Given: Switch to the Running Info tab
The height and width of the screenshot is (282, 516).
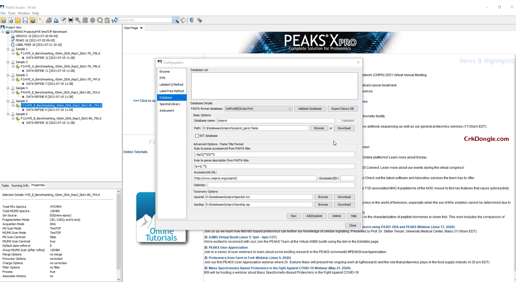Looking at the screenshot, I should pyautogui.click(x=20, y=185).
